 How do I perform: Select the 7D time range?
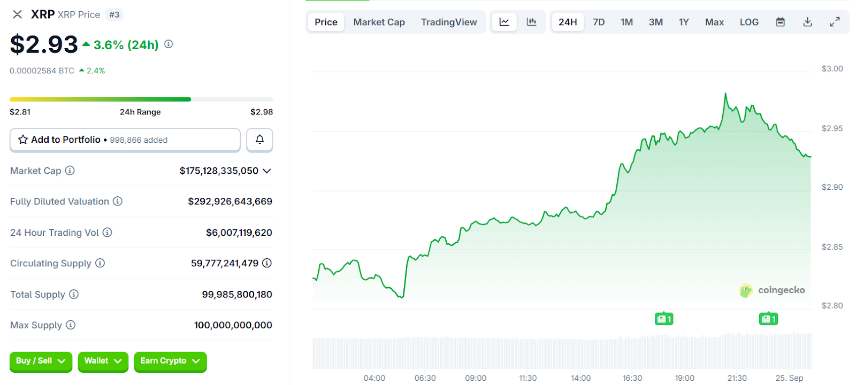click(599, 22)
